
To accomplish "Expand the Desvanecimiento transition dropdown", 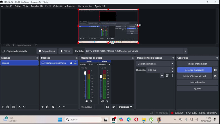I will click(172, 64).
